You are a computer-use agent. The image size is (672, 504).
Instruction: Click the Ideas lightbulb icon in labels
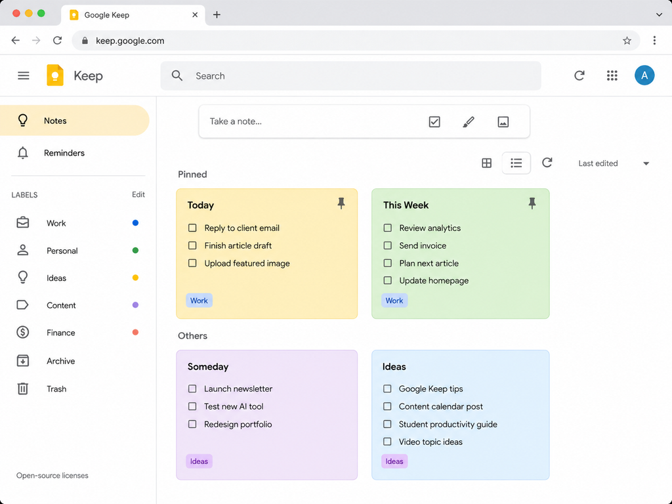tap(23, 278)
